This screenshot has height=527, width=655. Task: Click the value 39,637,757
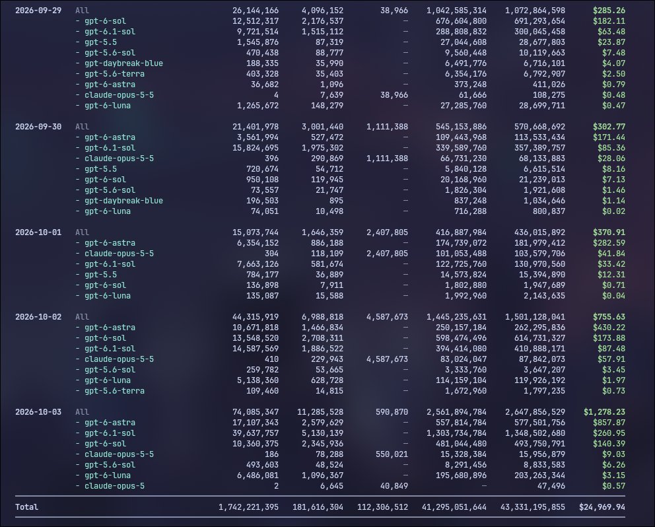click(x=256, y=433)
